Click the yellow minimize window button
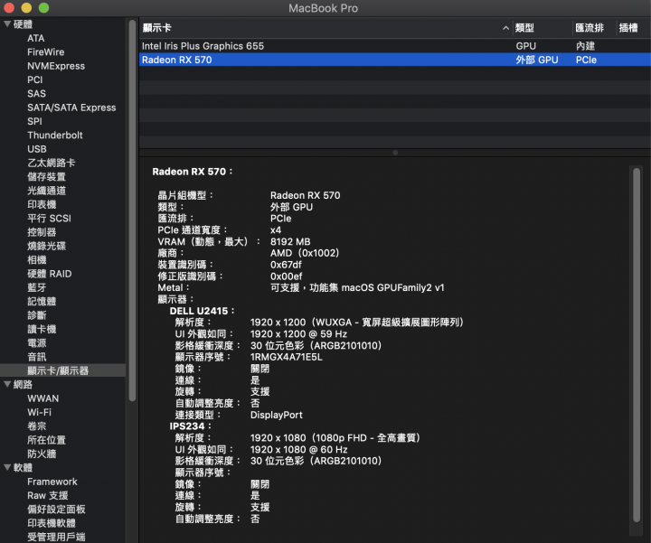 click(26, 8)
